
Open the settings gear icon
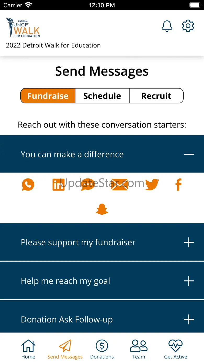[x=188, y=26]
